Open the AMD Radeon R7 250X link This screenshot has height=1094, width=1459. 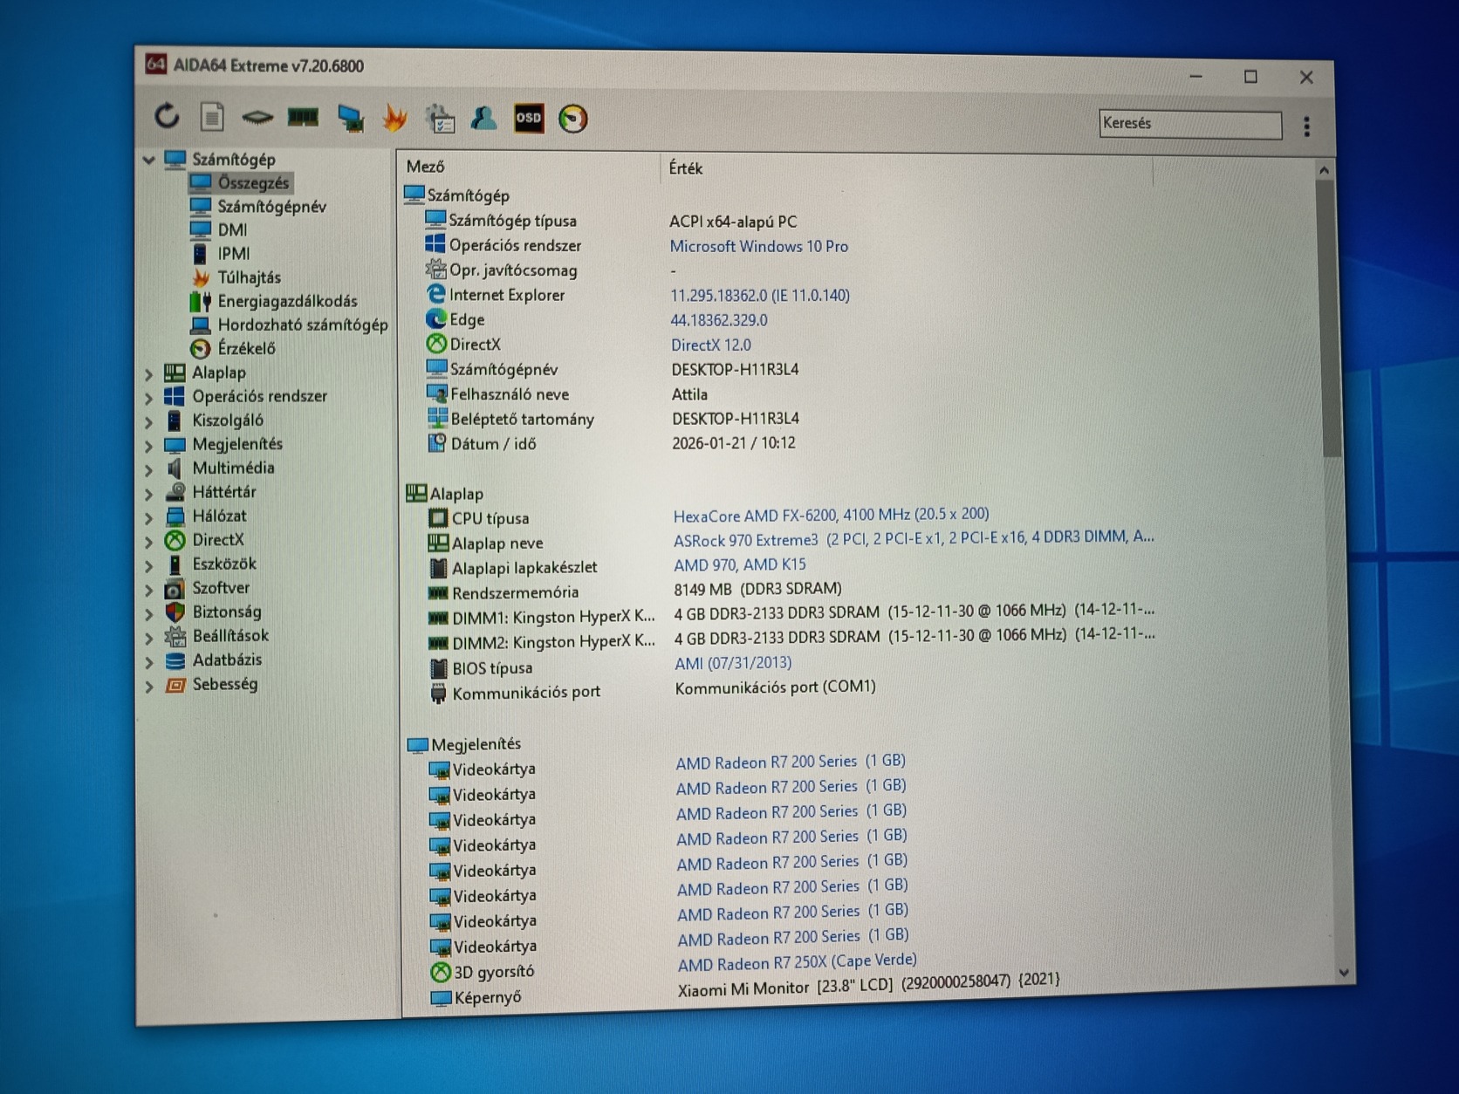tap(798, 962)
